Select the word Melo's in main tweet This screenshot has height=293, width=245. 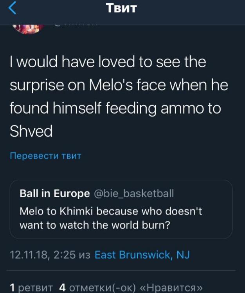[x=110, y=85]
